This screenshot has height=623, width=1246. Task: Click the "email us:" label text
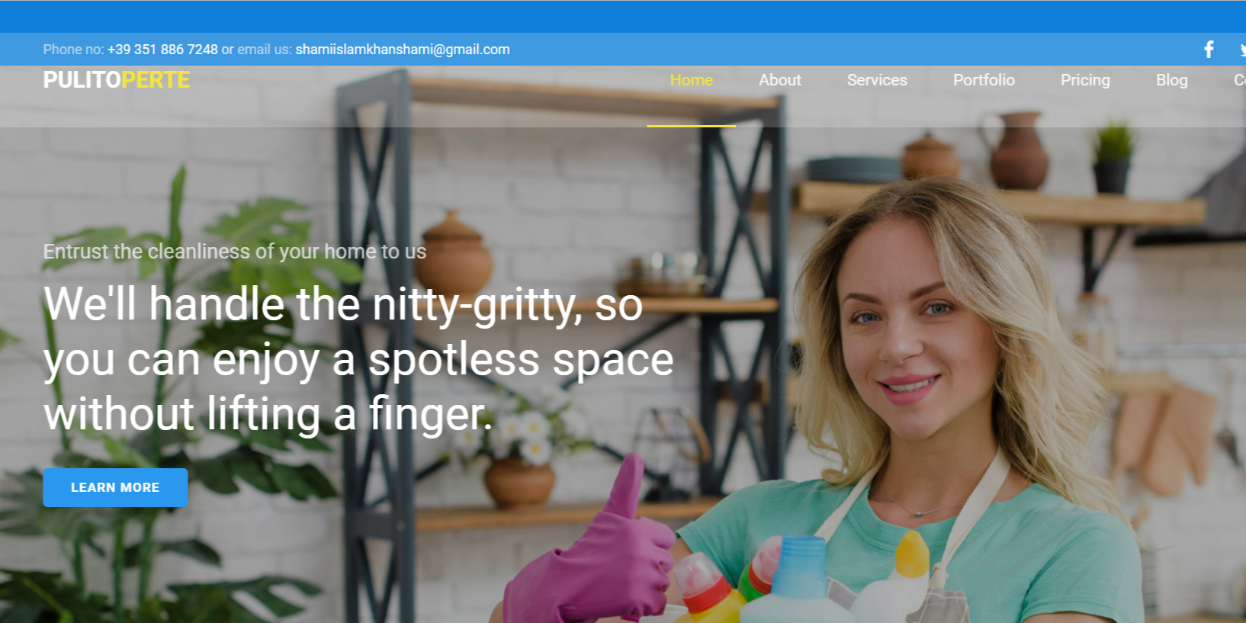[x=265, y=50]
